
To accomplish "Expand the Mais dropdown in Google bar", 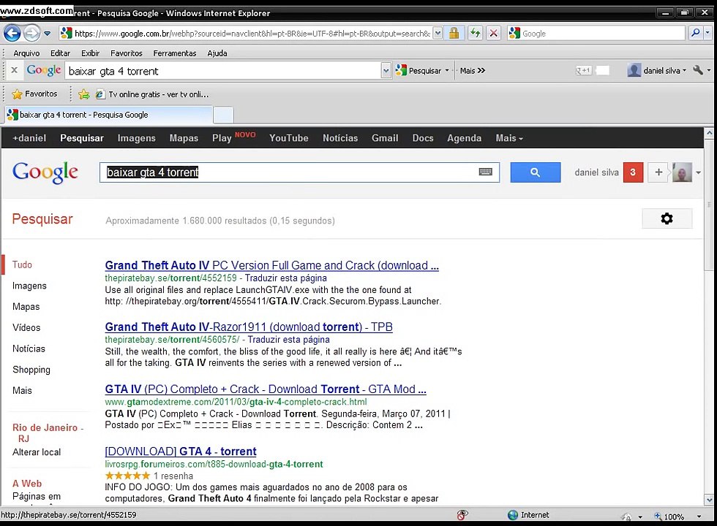I will coord(509,138).
